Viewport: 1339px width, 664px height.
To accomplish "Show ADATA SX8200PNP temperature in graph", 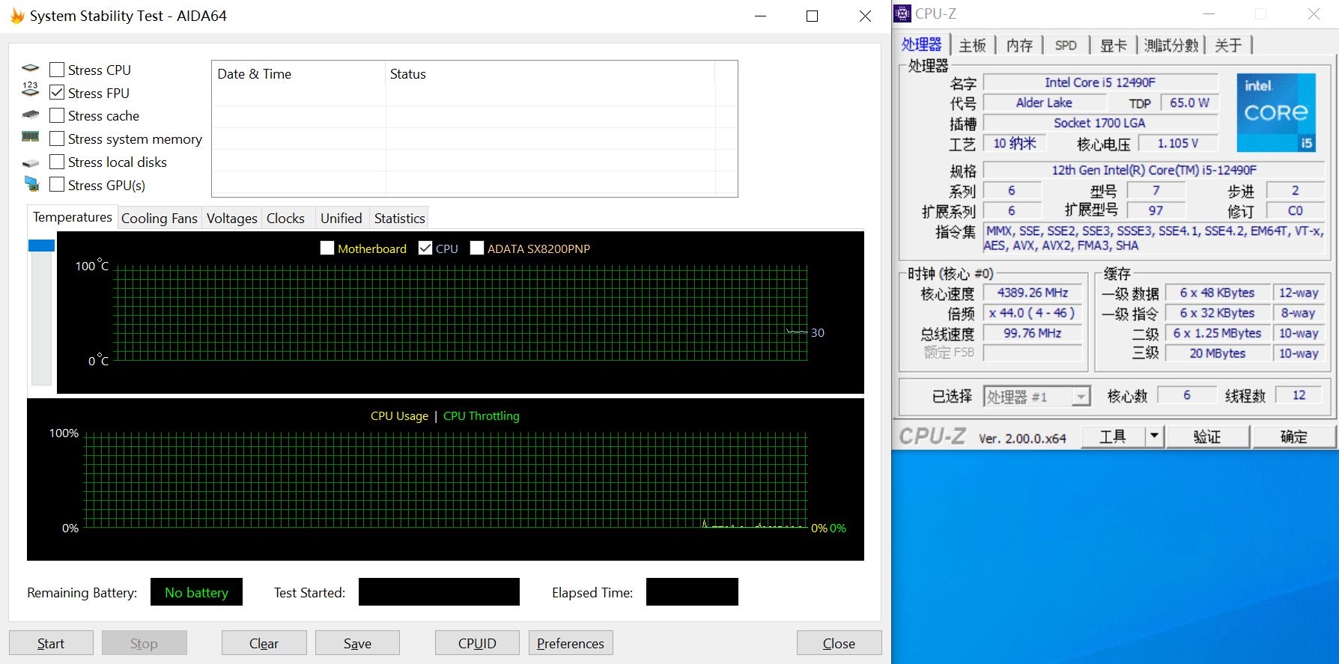I will click(477, 248).
